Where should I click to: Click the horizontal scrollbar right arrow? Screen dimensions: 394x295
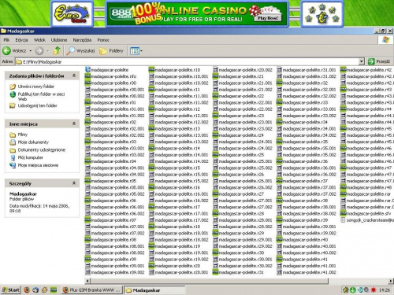(391, 281)
